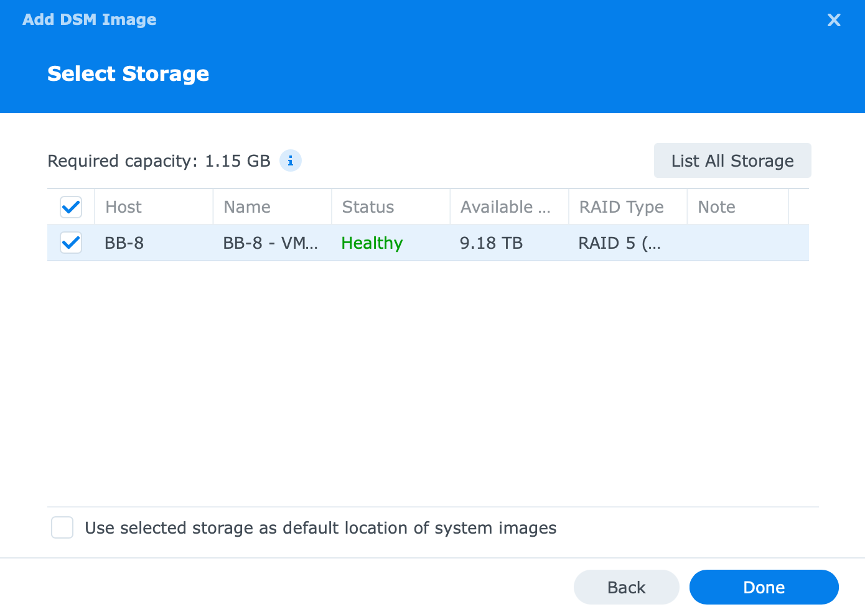This screenshot has height=612, width=865.
Task: Click the Available capacity column header
Action: tap(505, 207)
